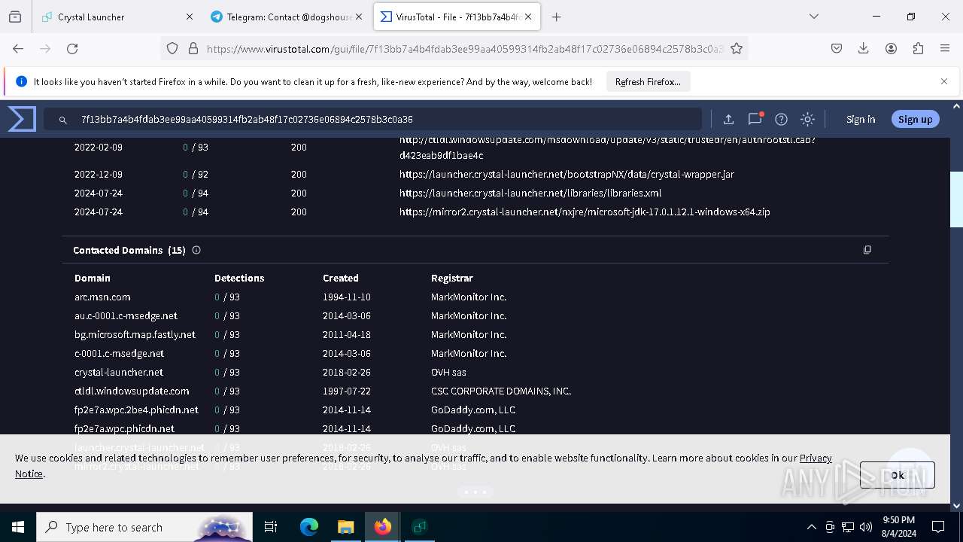Open the help question mark icon
This screenshot has height=542, width=963.
tap(781, 119)
